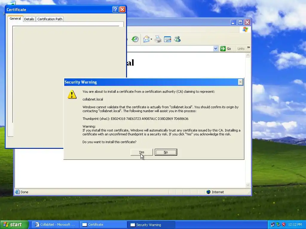The height and width of the screenshot is (229, 306).
Task: Click the network computers tray icon
Action: pos(273,225)
